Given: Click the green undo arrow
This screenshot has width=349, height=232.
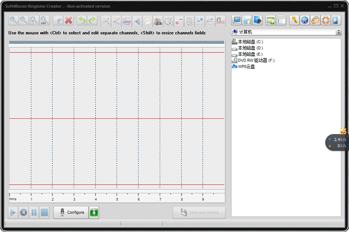Looking at the screenshot, I should point(82,20).
